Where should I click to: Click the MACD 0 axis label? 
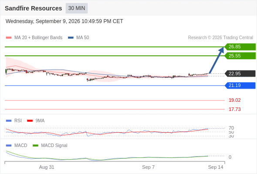[x=230, y=157]
